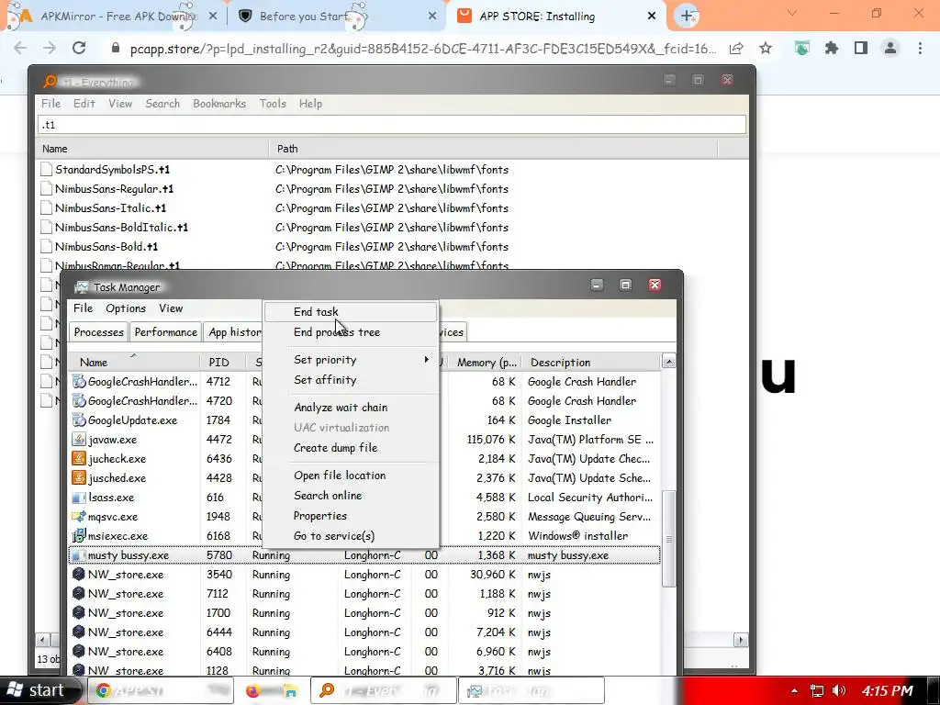This screenshot has height=705, width=940.
Task: Open Task Manager View menu
Action: 171,308
